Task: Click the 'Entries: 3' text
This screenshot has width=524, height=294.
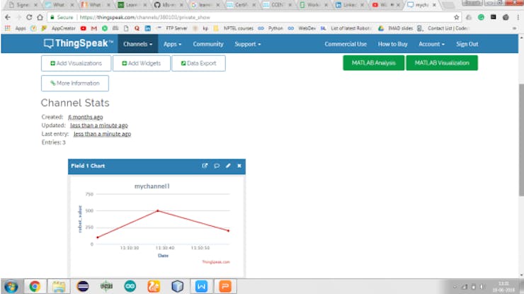Action: (54, 142)
